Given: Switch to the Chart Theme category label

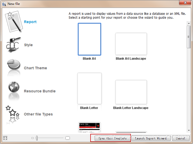Looking at the screenshot, I should (x=36, y=68).
